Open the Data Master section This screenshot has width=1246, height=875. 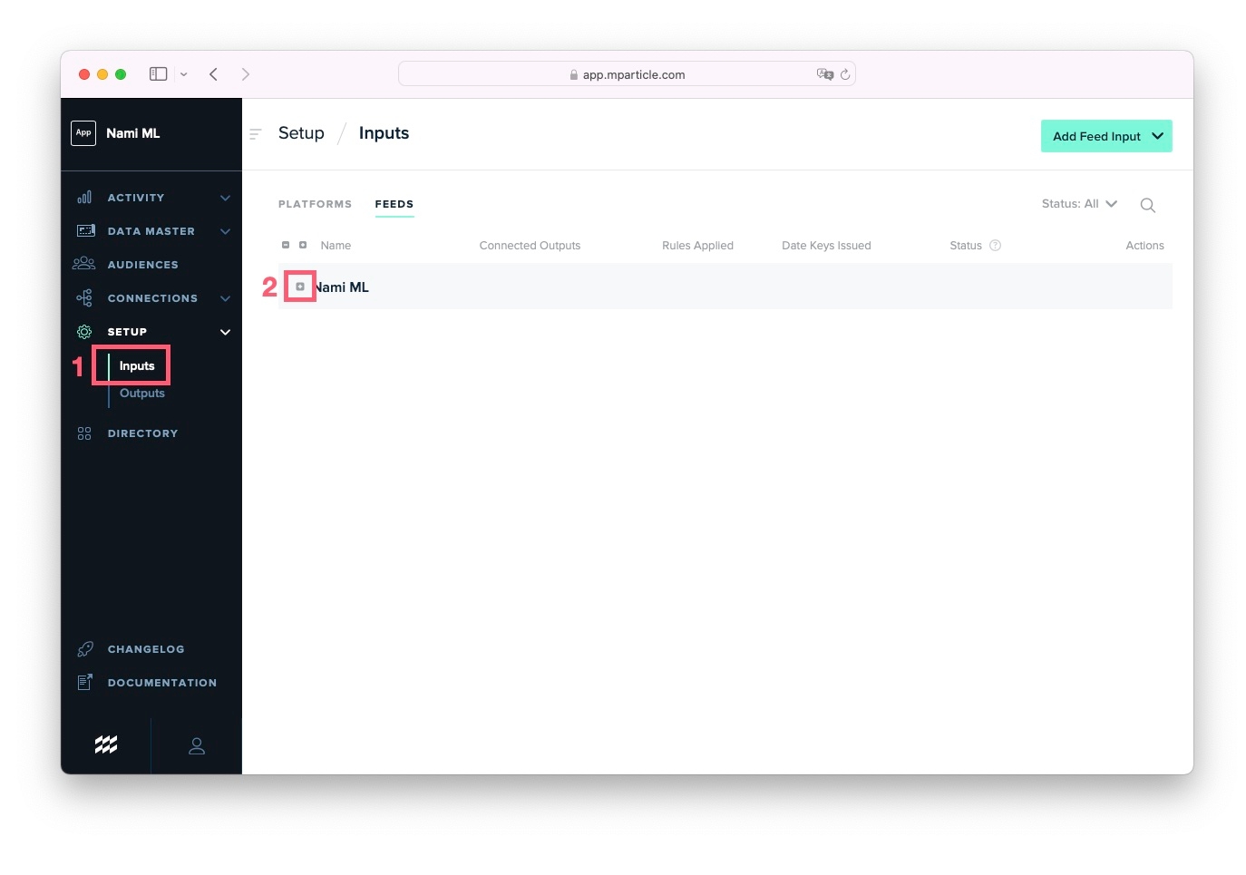[x=151, y=231]
